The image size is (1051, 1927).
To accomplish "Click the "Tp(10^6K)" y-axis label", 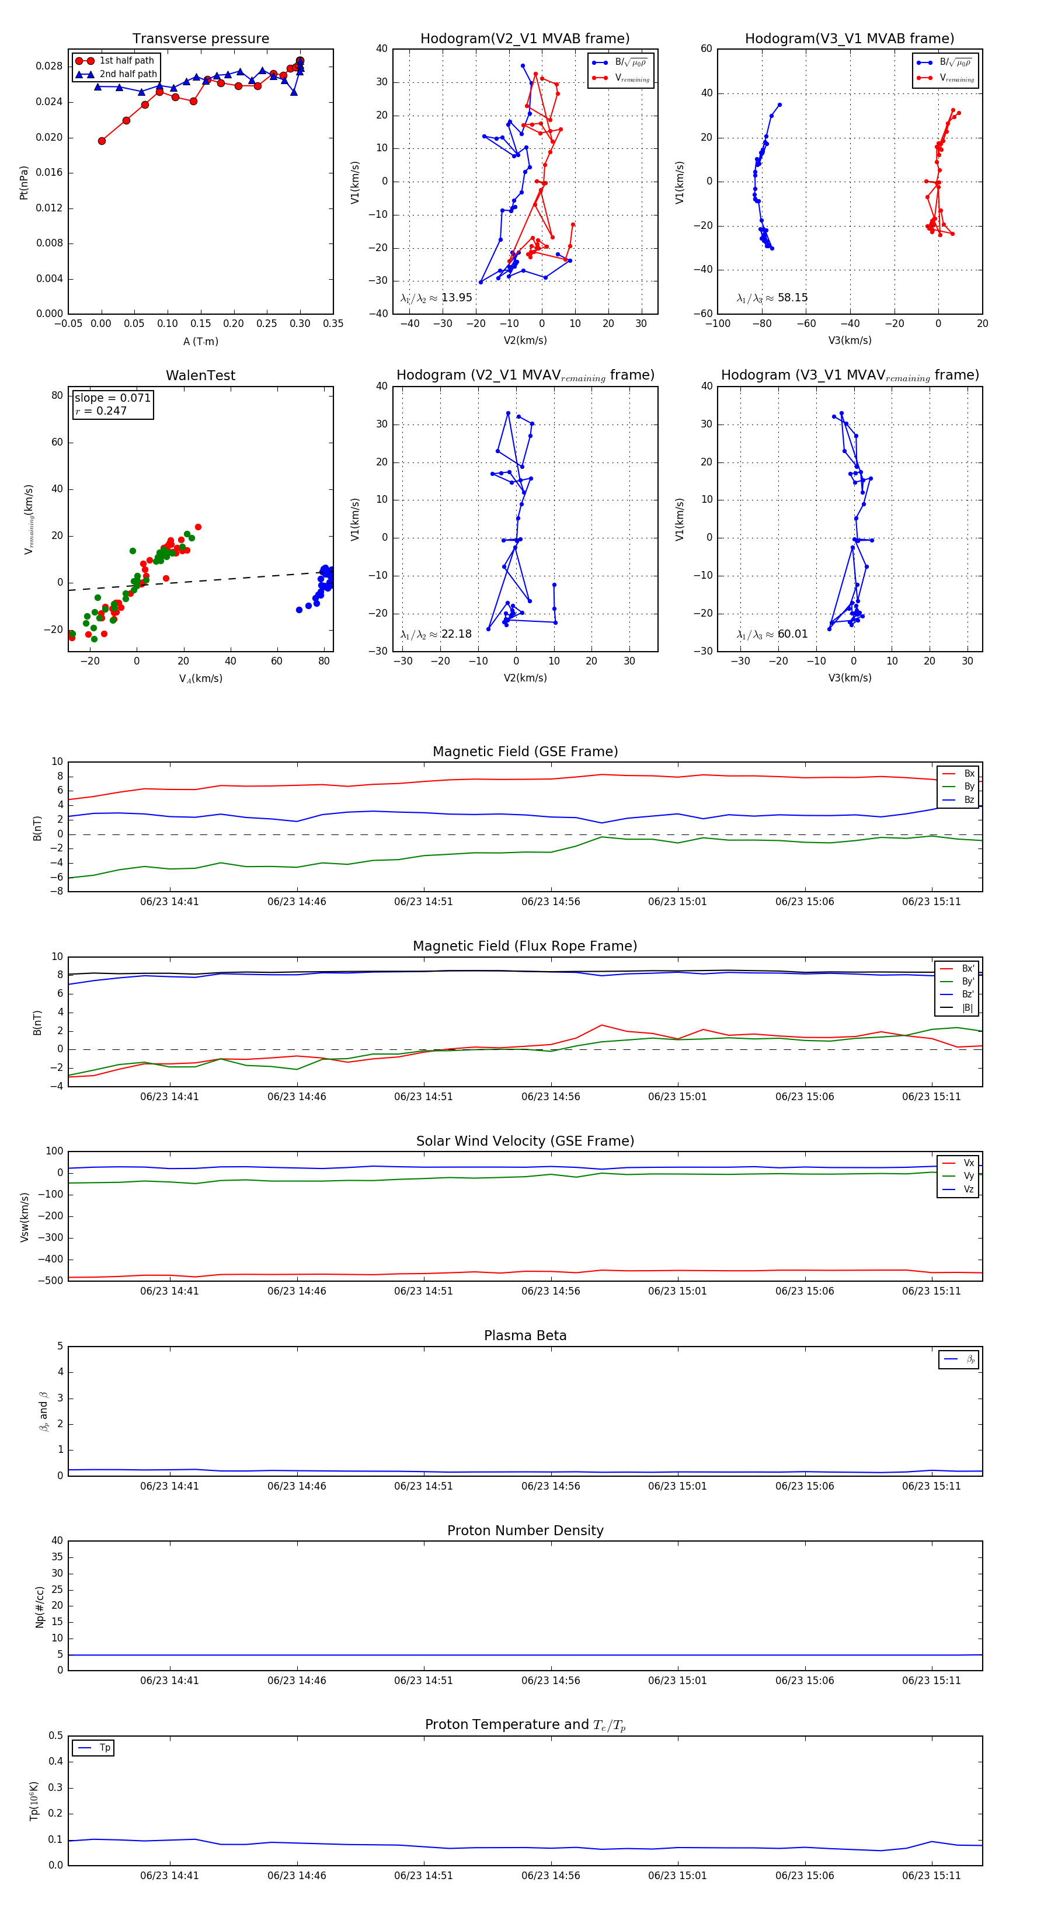I will tap(34, 1801).
